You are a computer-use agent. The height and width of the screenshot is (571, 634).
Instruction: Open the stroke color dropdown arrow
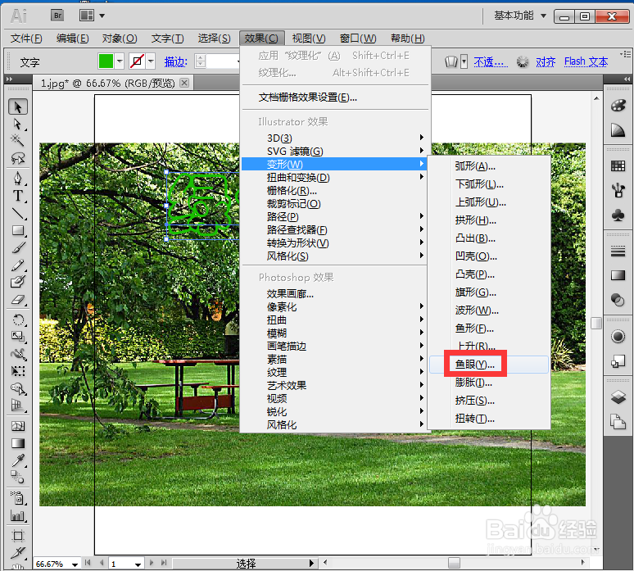coord(151,61)
